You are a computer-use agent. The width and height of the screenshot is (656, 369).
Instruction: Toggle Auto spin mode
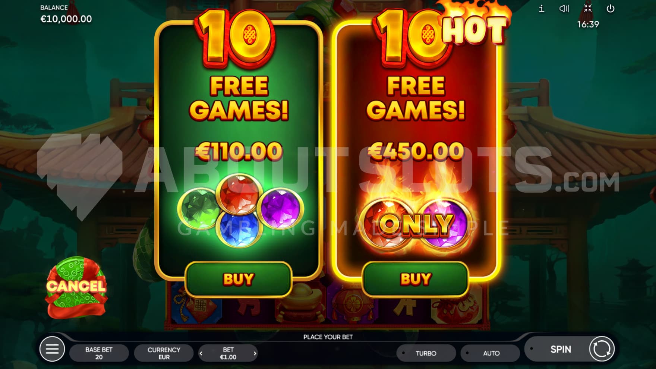pos(491,353)
